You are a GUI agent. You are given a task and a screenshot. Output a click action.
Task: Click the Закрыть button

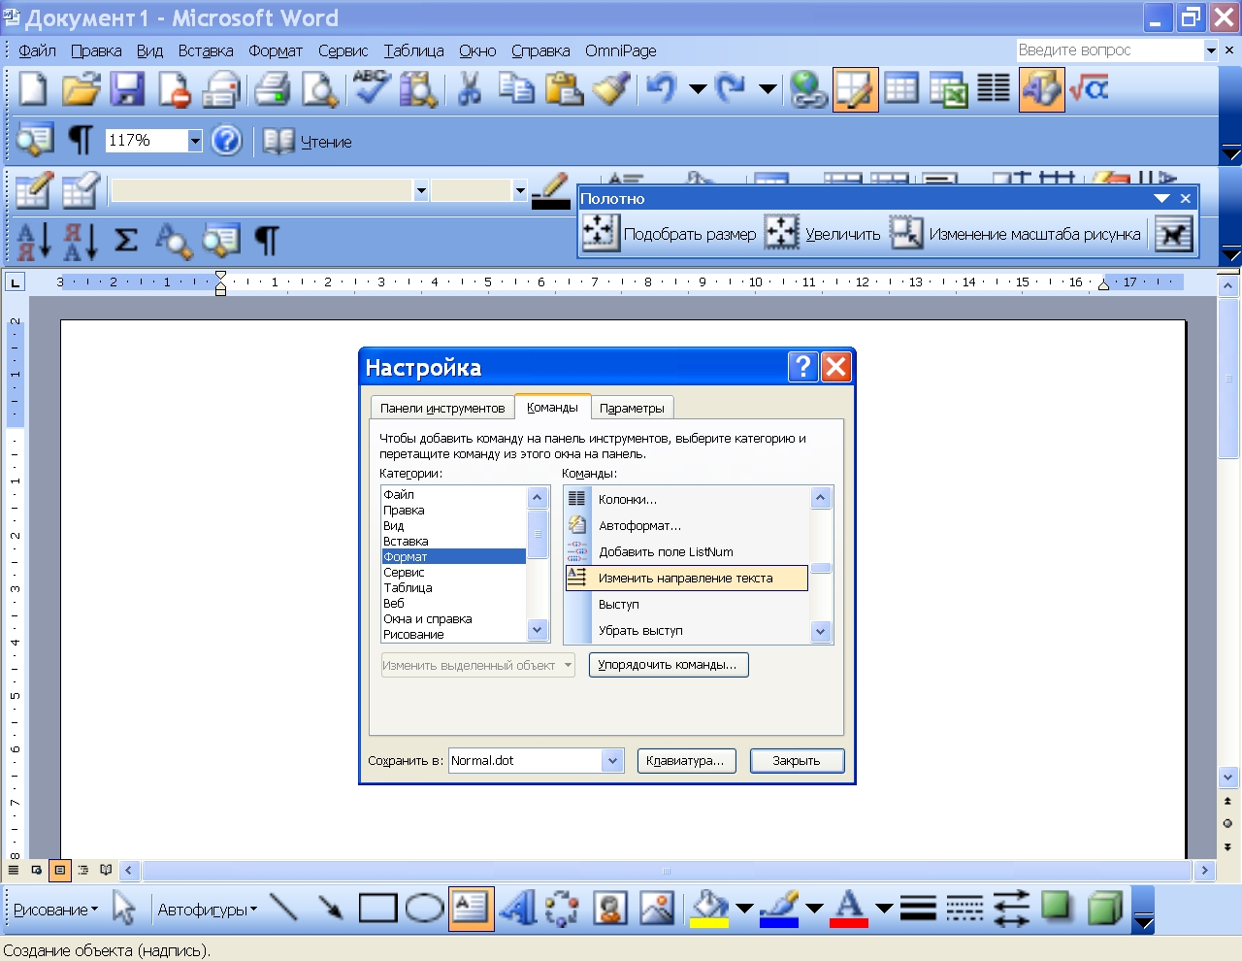click(x=797, y=761)
